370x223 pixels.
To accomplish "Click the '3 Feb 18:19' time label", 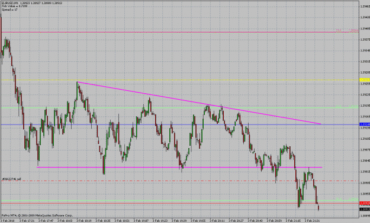I will tap(84, 221).
